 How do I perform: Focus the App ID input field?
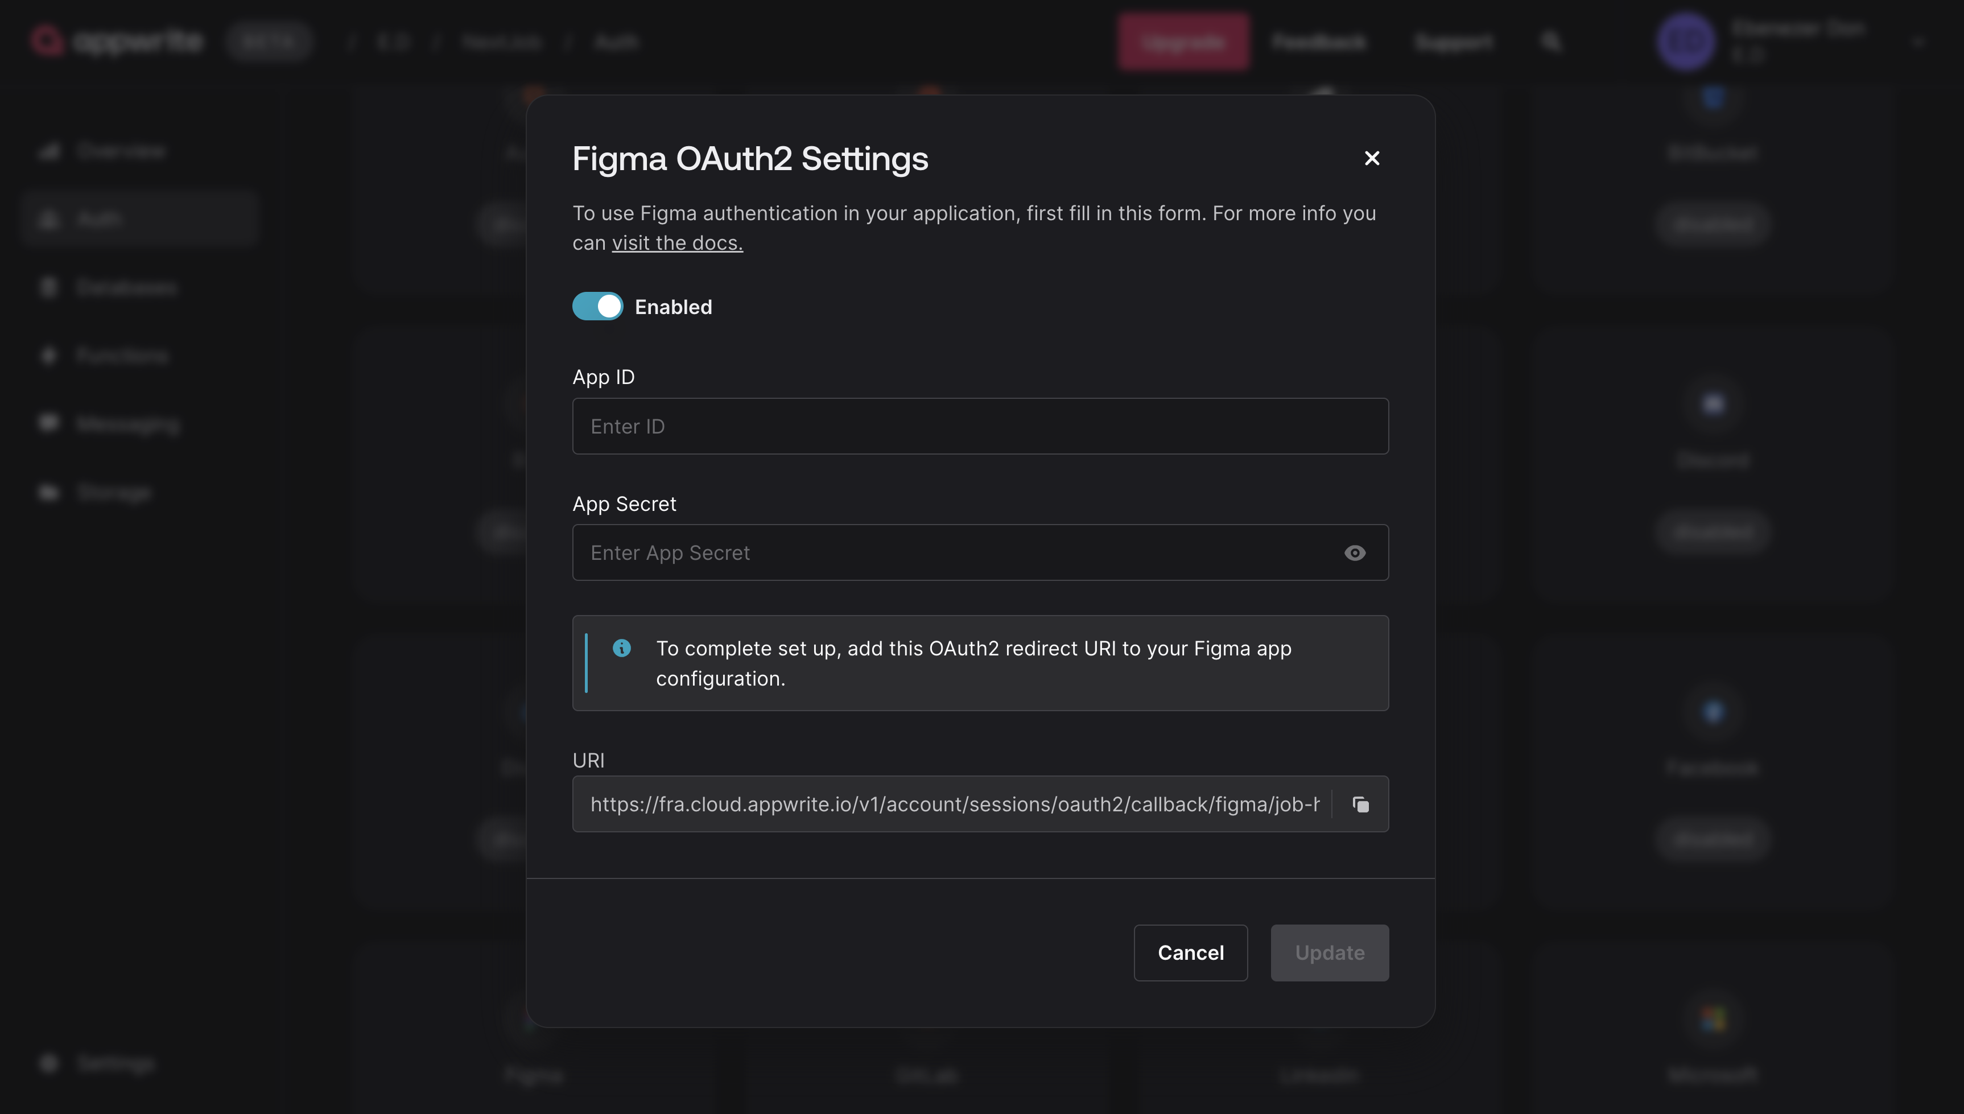pyautogui.click(x=979, y=426)
